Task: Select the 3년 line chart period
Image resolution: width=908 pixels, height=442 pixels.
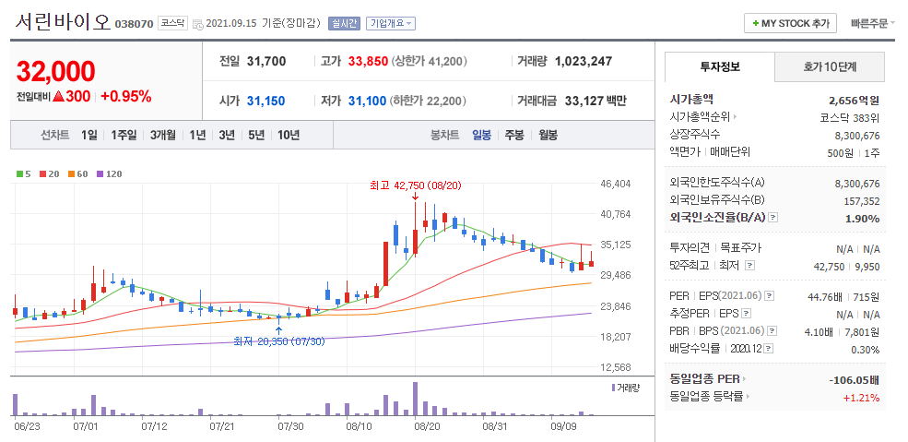Action: pyautogui.click(x=227, y=135)
